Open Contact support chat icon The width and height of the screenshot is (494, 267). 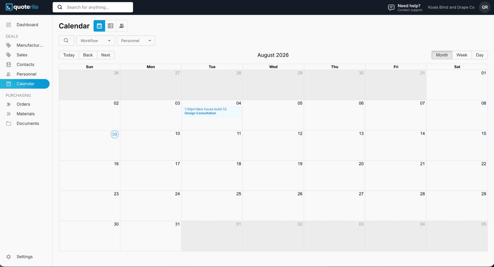click(x=391, y=7)
